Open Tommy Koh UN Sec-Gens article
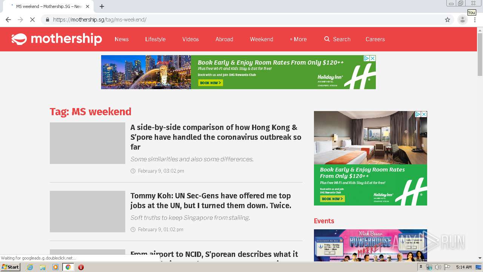The height and width of the screenshot is (272, 483). pyautogui.click(x=211, y=201)
